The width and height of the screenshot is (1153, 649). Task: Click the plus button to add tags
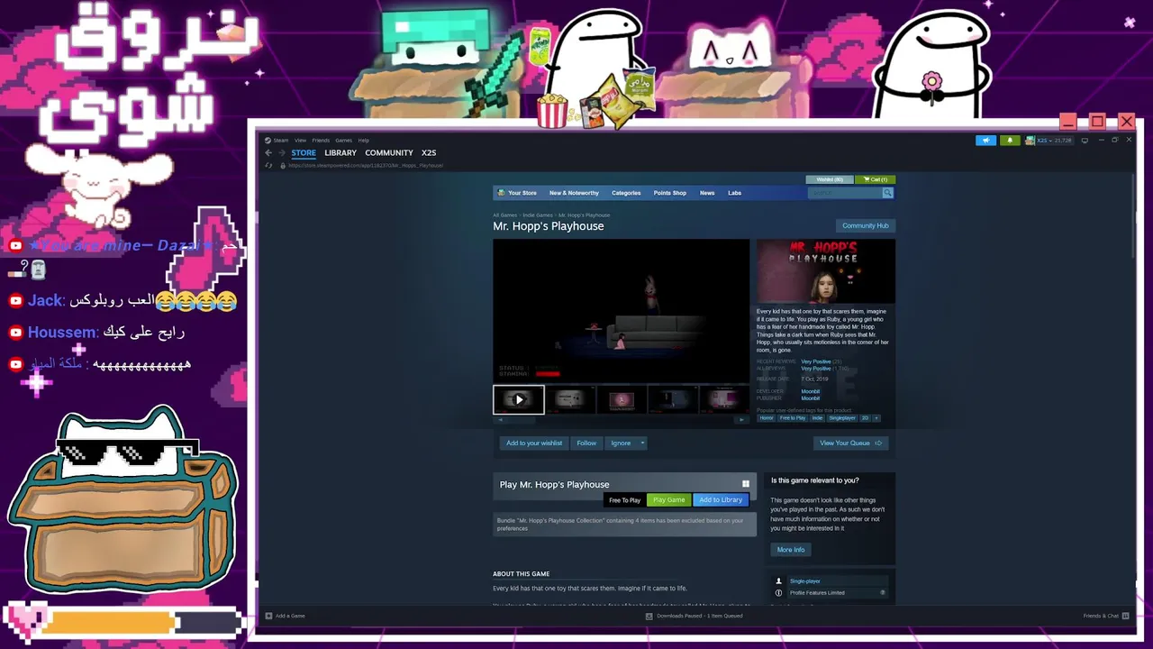tap(876, 418)
